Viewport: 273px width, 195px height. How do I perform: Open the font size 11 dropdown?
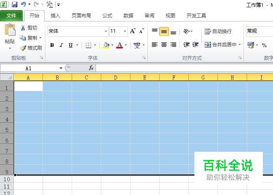tap(125, 31)
